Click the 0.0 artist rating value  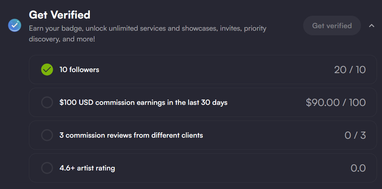(358, 168)
